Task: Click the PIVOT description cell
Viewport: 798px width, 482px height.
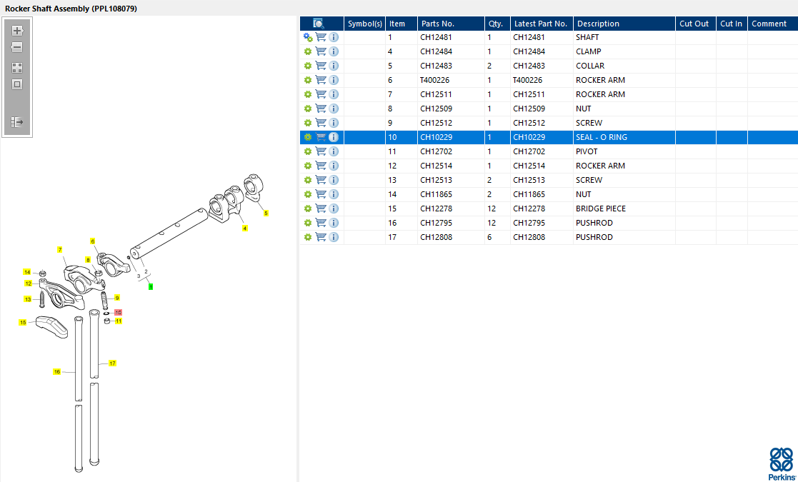Action: click(624, 151)
